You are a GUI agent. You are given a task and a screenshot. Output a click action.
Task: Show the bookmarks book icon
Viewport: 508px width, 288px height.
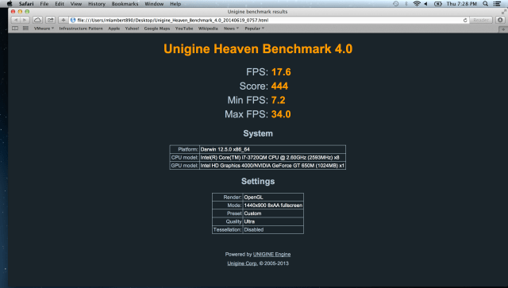tap(15, 29)
